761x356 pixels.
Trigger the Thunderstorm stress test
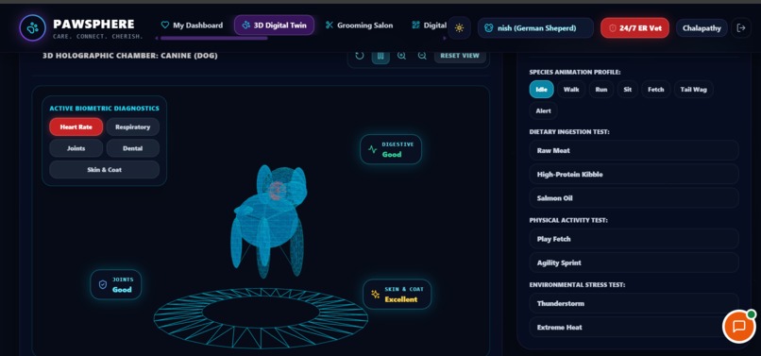coord(634,303)
